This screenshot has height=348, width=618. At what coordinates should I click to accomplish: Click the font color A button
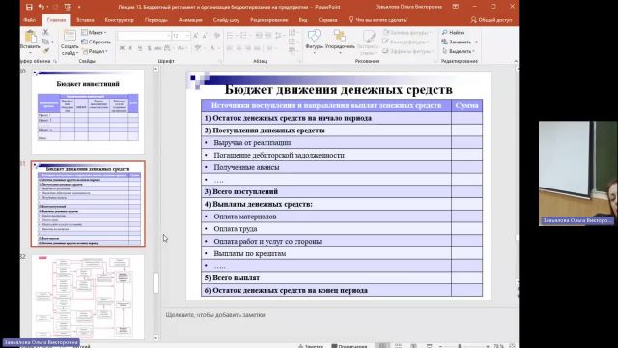213,48
